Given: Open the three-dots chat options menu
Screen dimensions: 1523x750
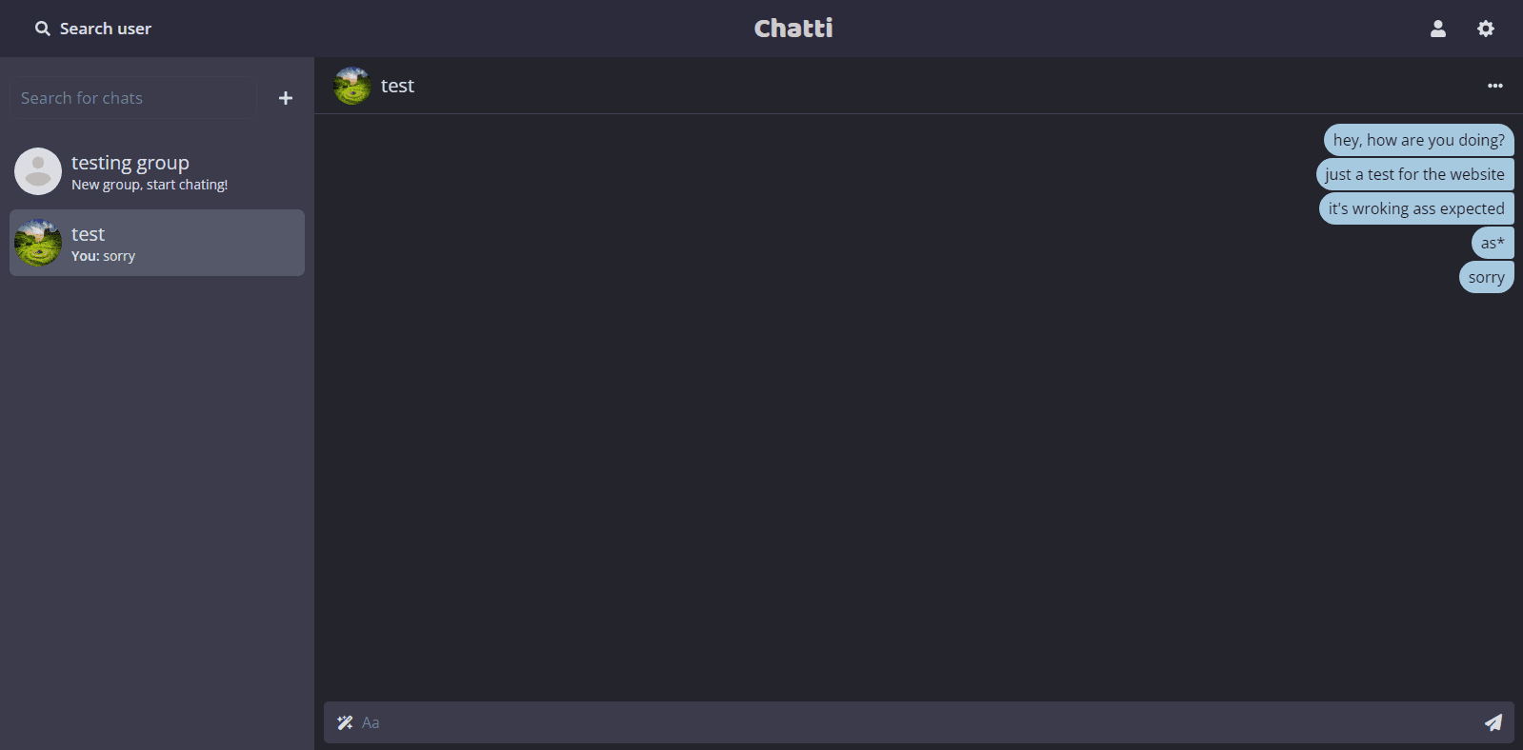Looking at the screenshot, I should (x=1494, y=86).
